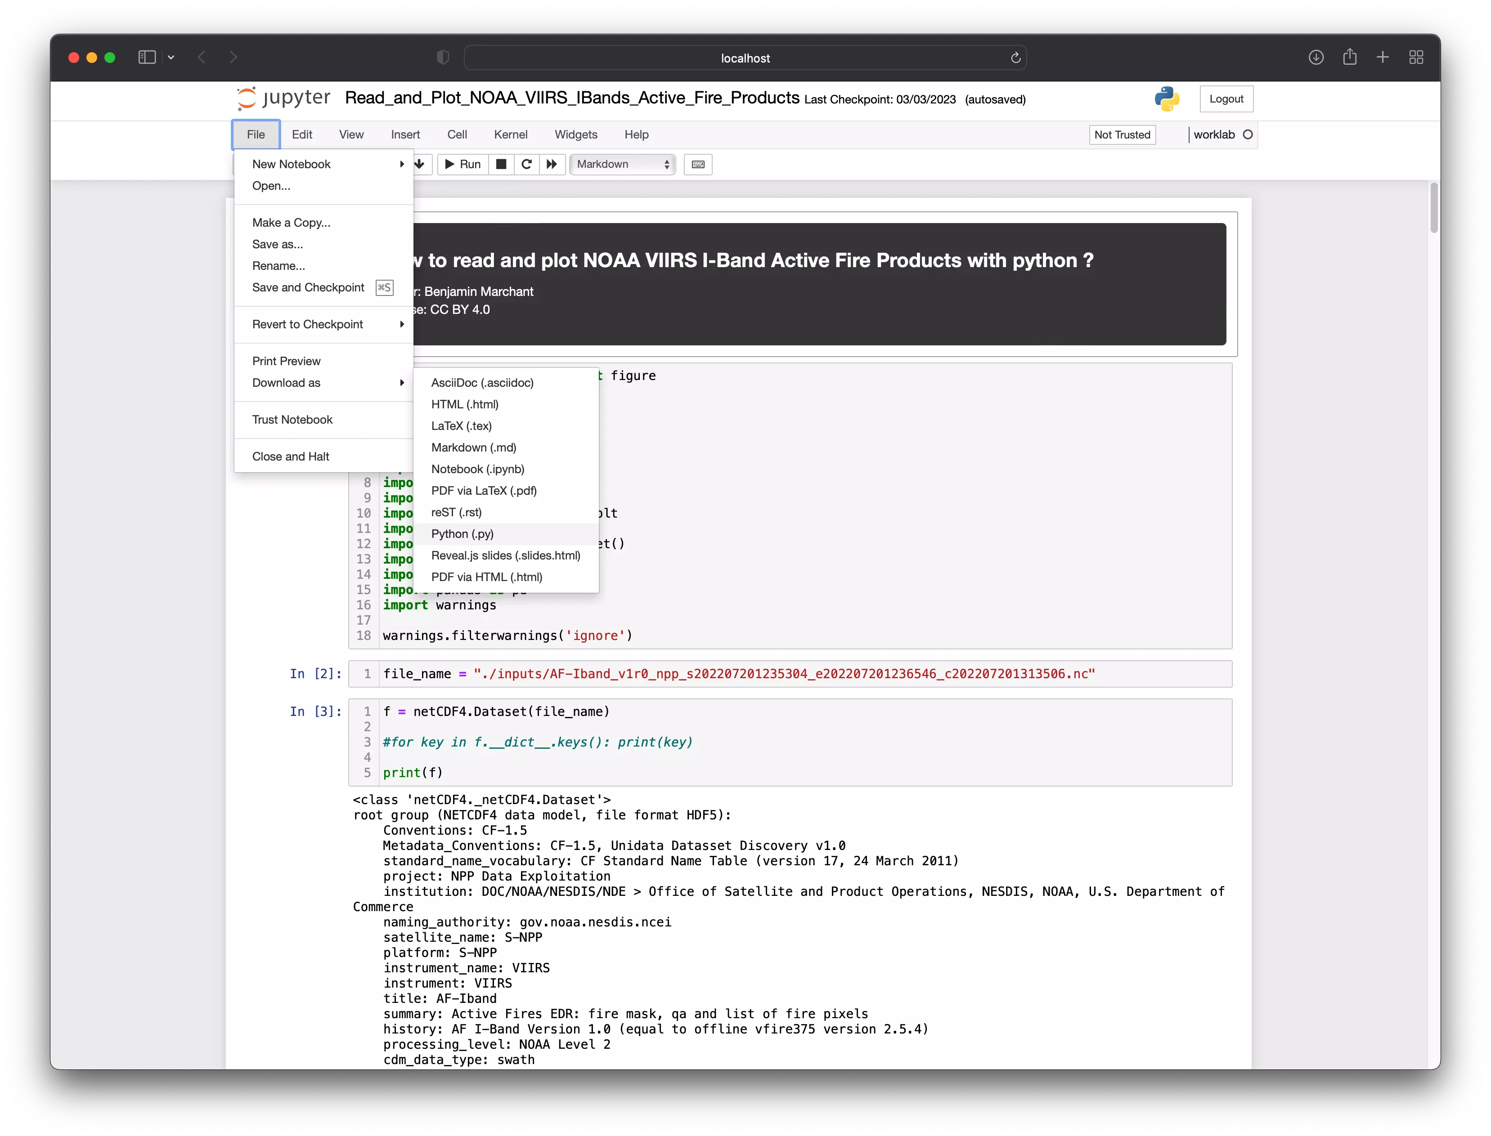Open Safari tab overview grid icon
Image resolution: width=1491 pixels, height=1136 pixels.
(1416, 58)
